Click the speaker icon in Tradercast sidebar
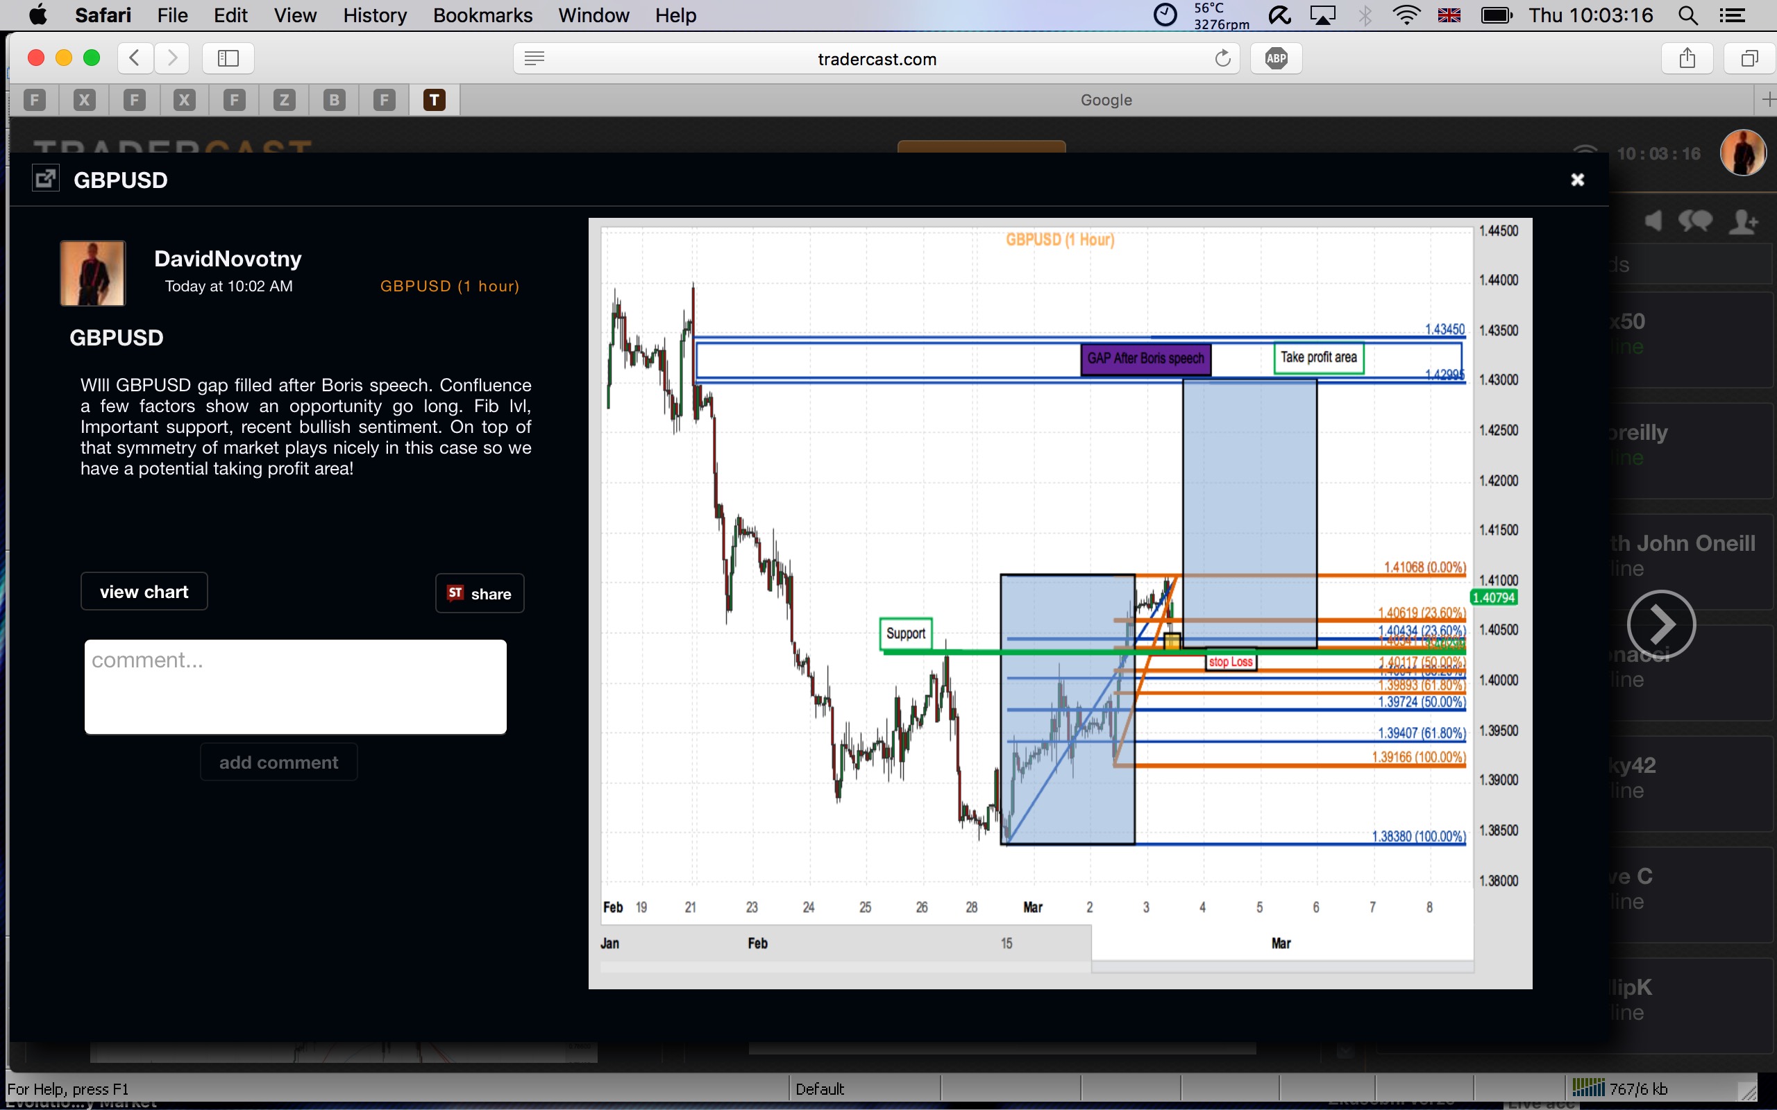The height and width of the screenshot is (1110, 1777). [x=1652, y=220]
